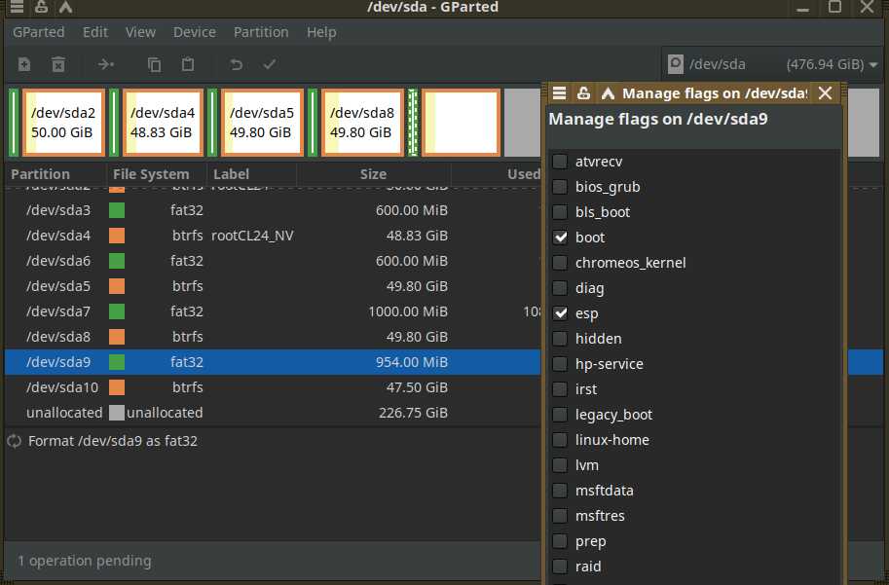Click the New partition toolbar icon
Image resolution: width=889 pixels, height=585 pixels.
24,64
